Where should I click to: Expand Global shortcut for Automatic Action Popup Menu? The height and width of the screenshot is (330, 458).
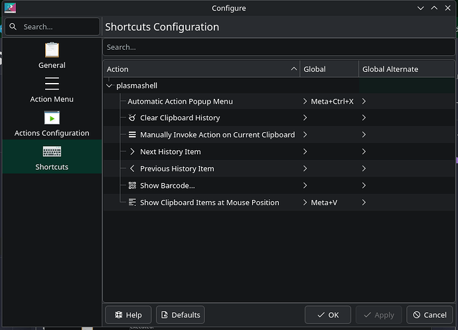click(305, 102)
